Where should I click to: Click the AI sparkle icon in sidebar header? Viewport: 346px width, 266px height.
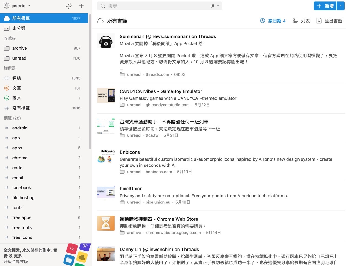69,6
